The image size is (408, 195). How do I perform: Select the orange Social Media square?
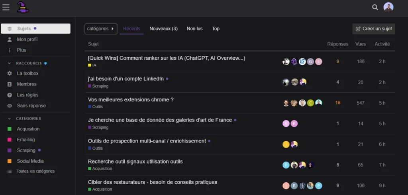pos(10,161)
